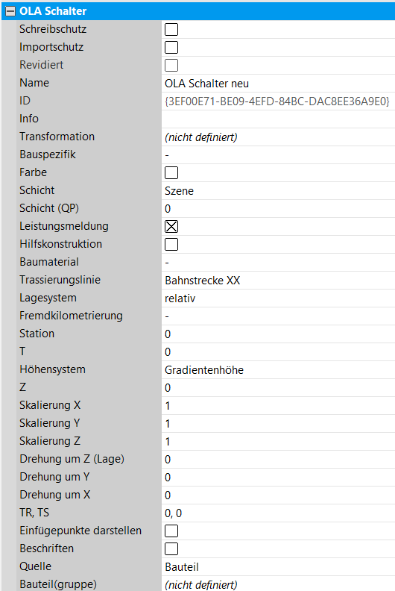Screen dimensions: 395x591
Task: Edit the Name field OLA Schalter neu
Action: click(278, 84)
